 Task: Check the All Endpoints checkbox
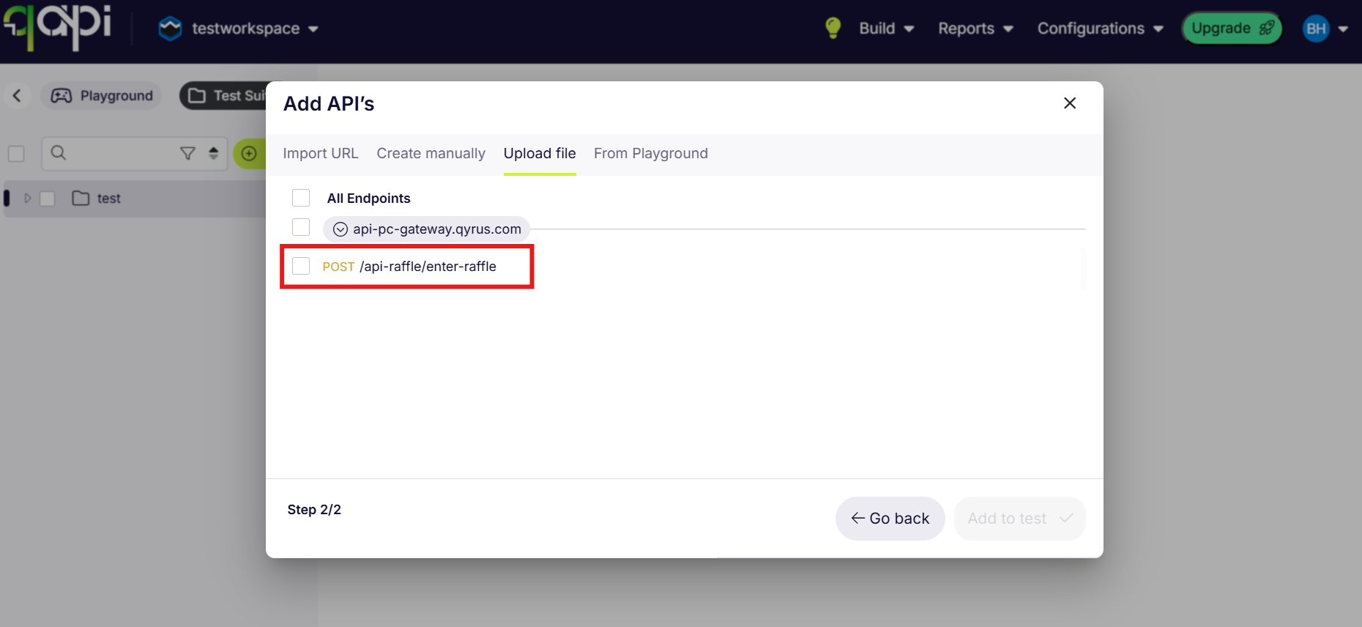(301, 198)
